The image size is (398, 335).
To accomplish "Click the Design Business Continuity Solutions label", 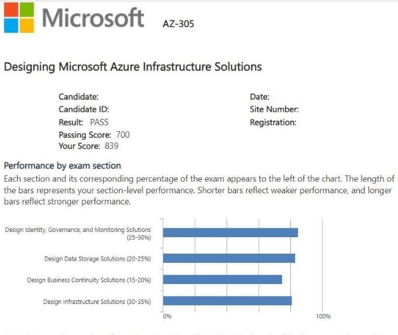I will click(89, 280).
